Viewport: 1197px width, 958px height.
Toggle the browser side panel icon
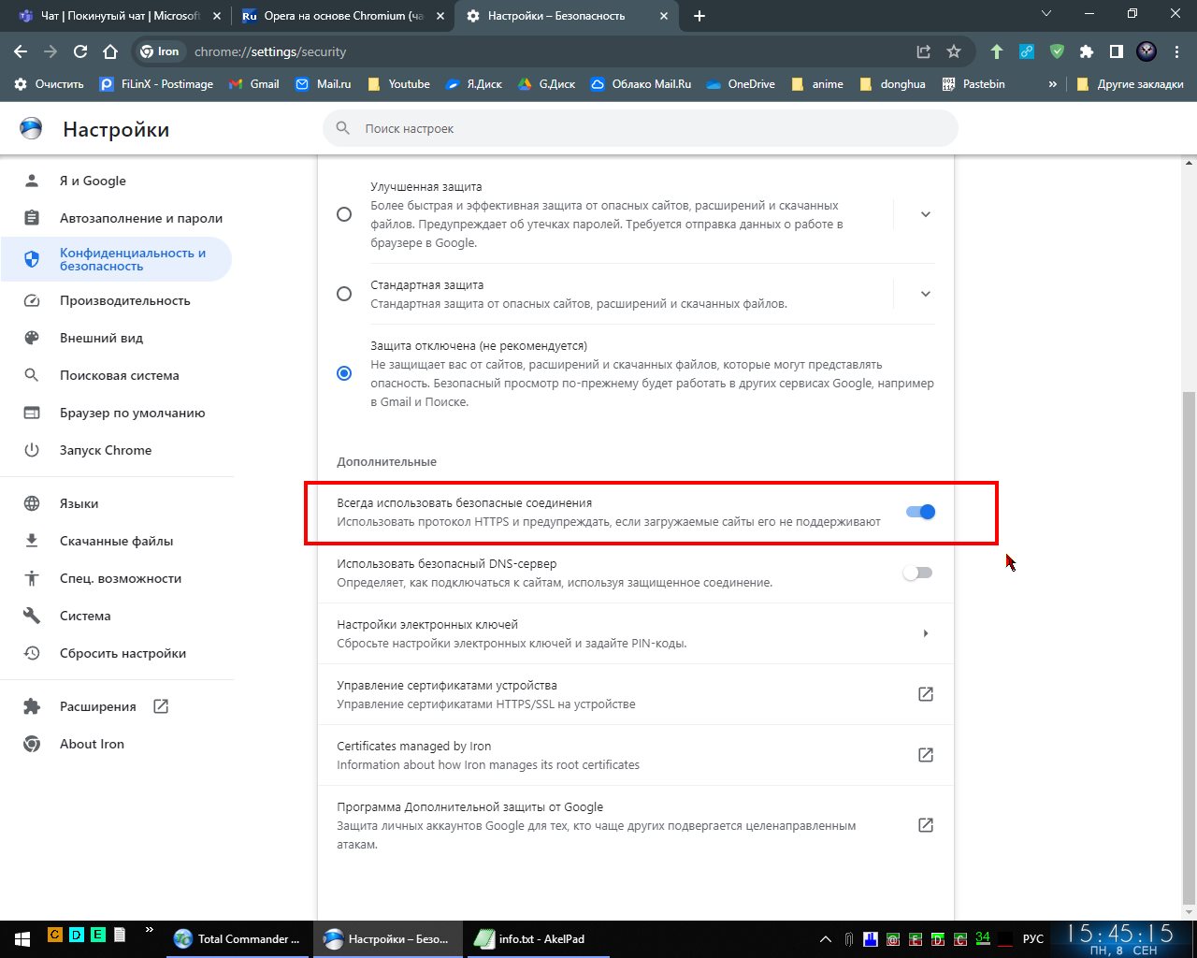coord(1116,52)
